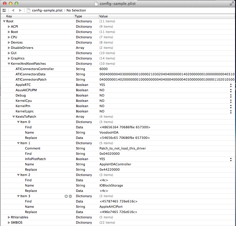Screen dimensions: 236x226
Task: Expand the Devices dictionary
Action: pos(9,43)
